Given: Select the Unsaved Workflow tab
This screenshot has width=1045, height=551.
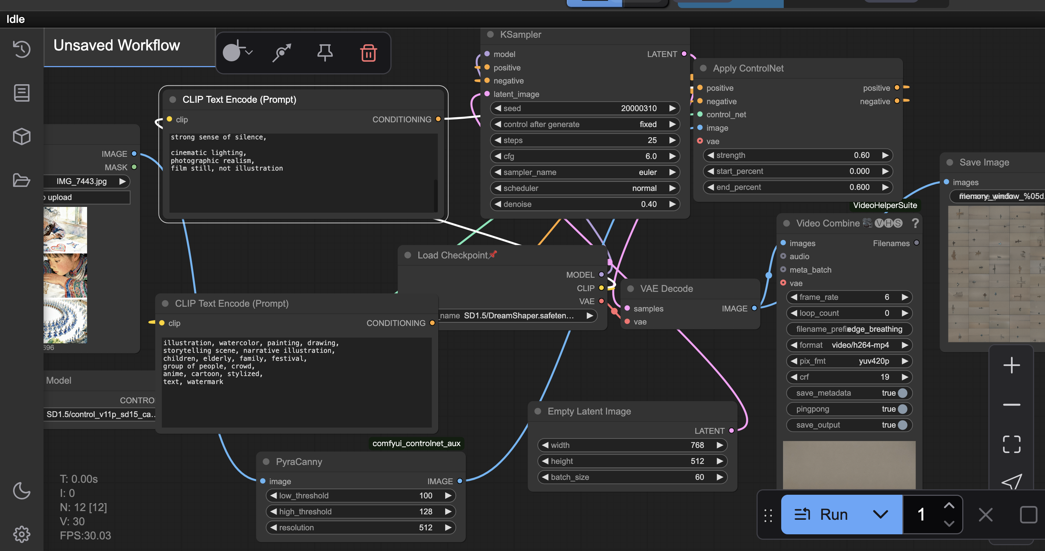Looking at the screenshot, I should click(117, 45).
